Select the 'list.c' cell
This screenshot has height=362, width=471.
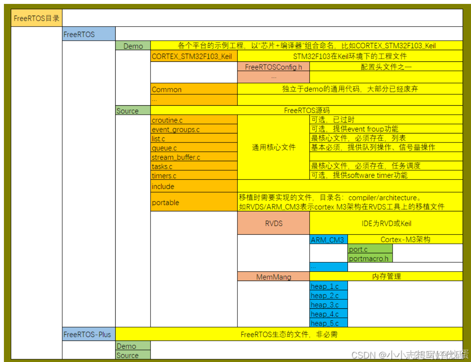(194, 139)
